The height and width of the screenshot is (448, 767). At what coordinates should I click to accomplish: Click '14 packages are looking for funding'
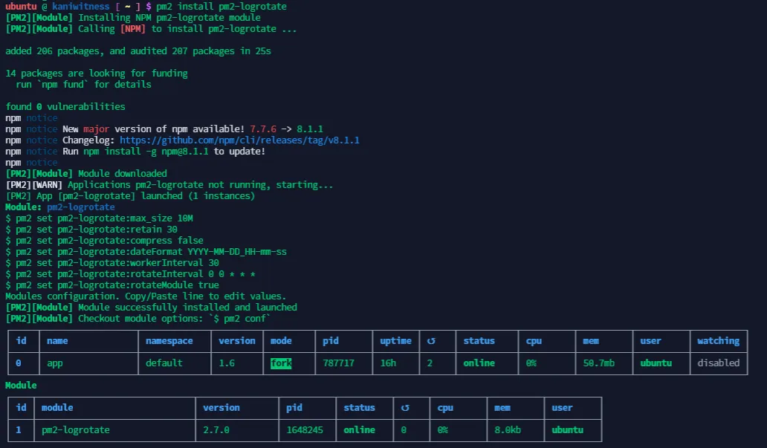[x=97, y=74]
